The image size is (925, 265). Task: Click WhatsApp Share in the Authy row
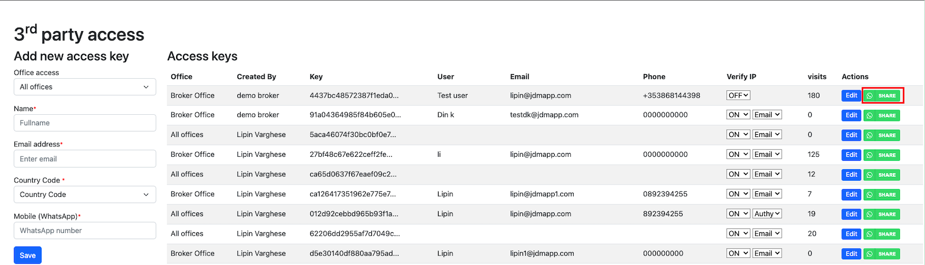click(x=882, y=214)
